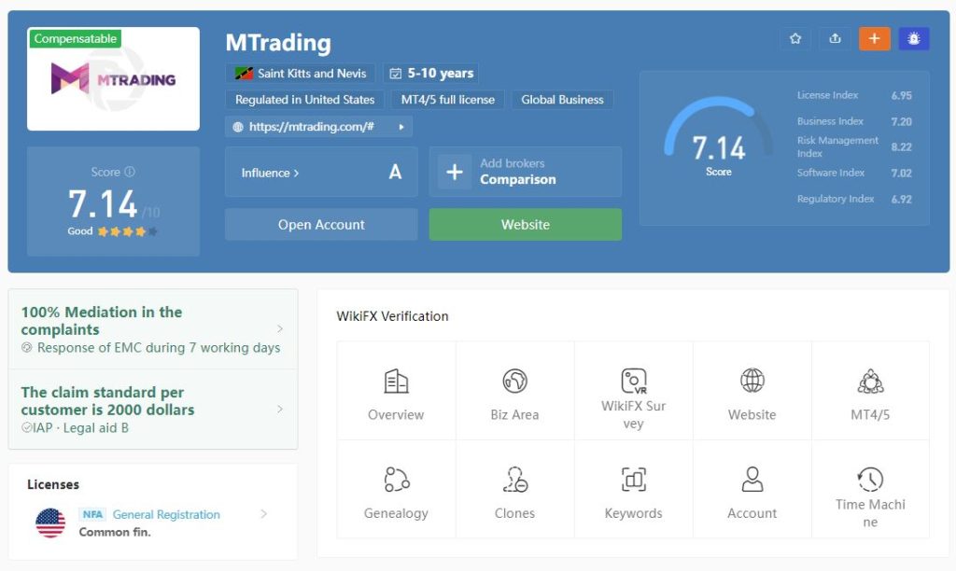Click the plus icon beside Add brokers Comparison

(455, 172)
